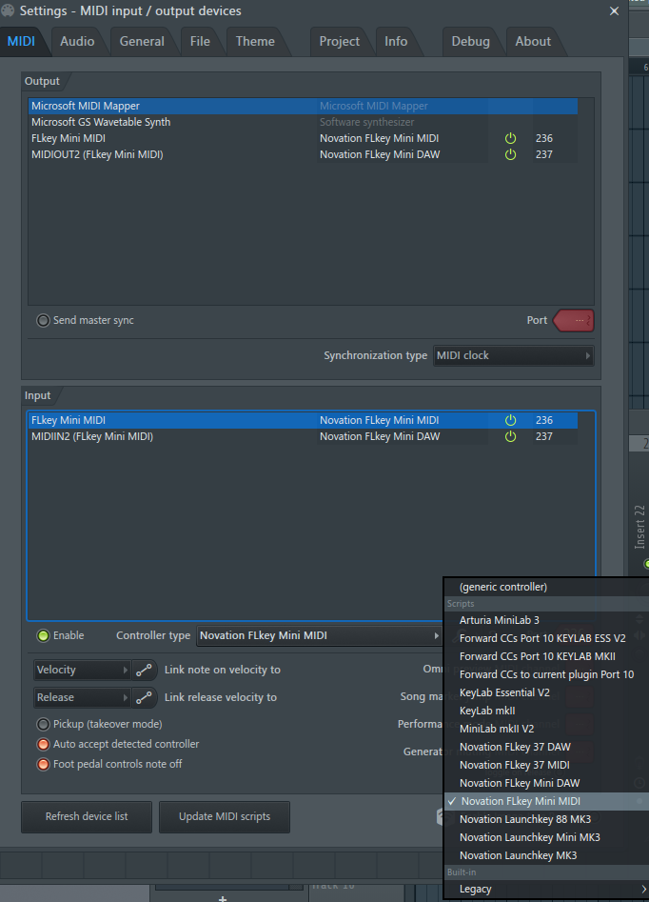The image size is (649, 902).
Task: Select MIDIOUT2 (FLkey Mini MIDI) output
Action: 303,154
